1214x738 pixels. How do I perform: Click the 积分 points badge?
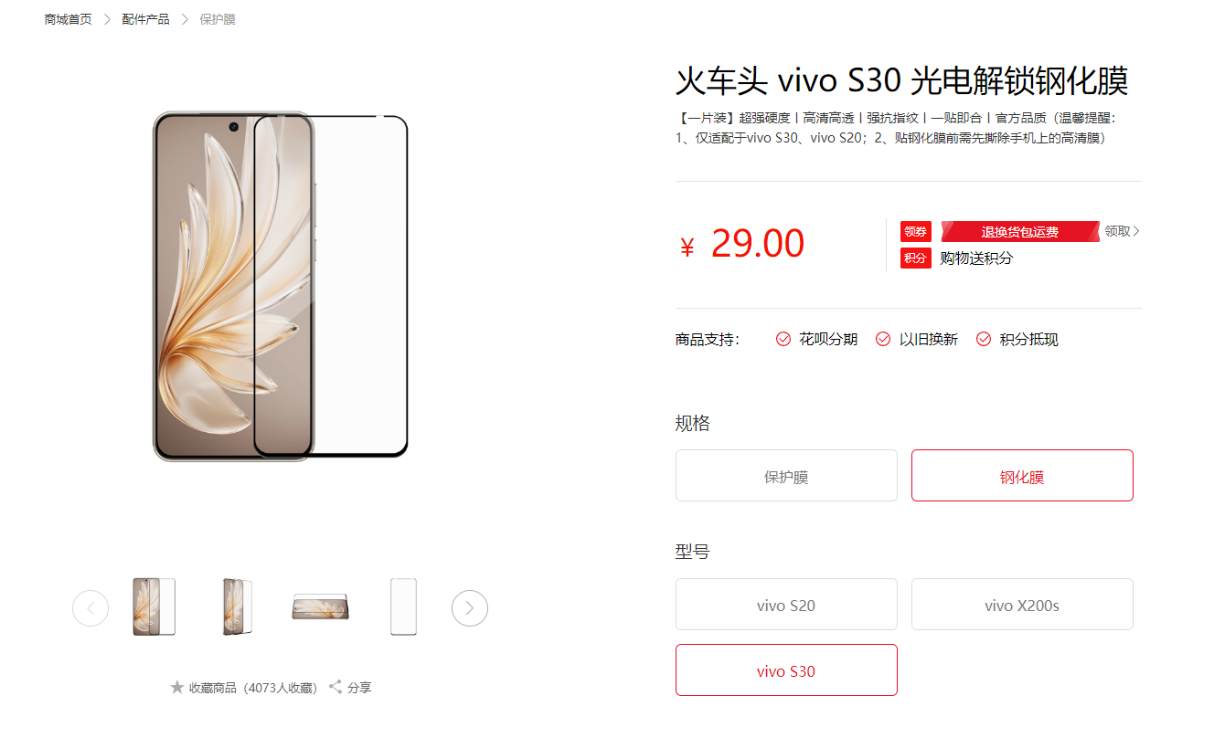pyautogui.click(x=916, y=258)
